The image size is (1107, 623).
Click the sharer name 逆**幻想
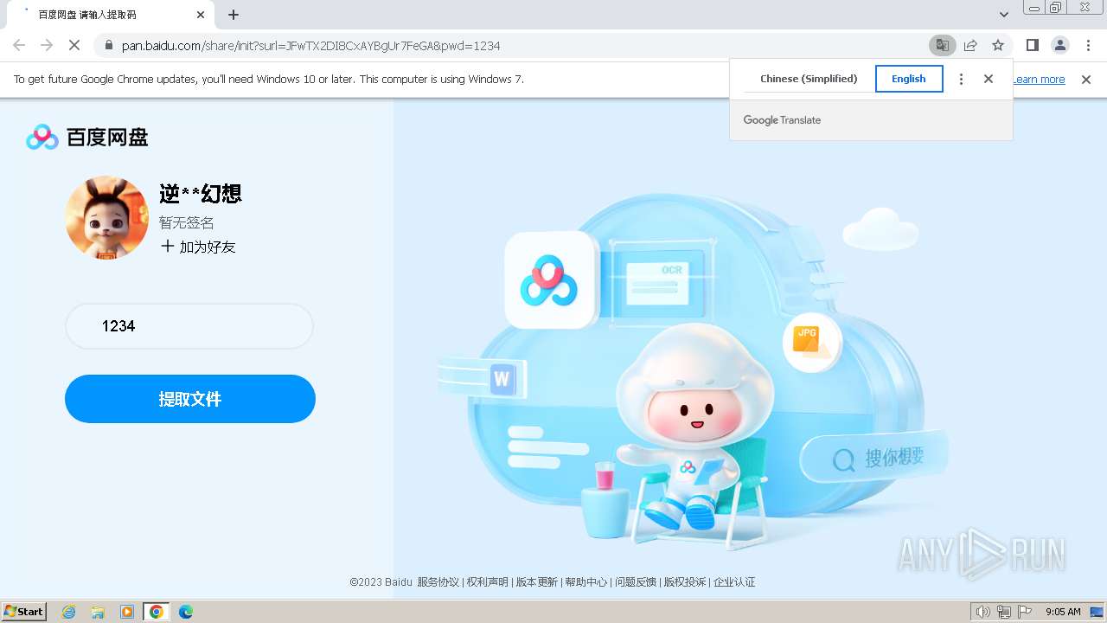201,194
